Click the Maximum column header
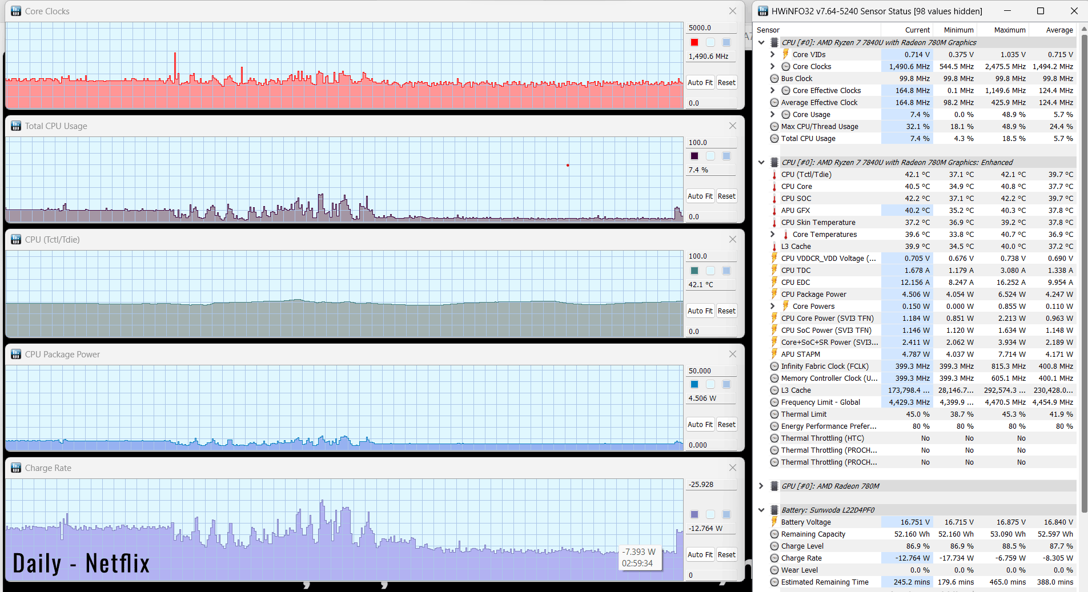 click(x=1003, y=30)
